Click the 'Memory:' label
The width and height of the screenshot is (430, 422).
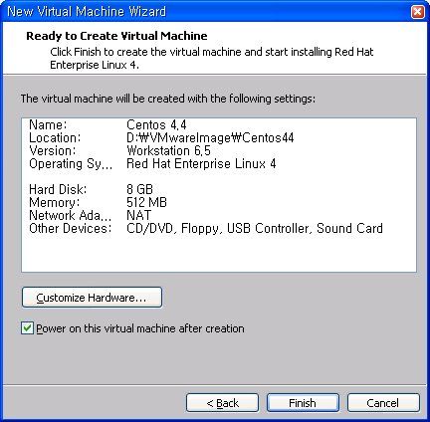pos(55,202)
